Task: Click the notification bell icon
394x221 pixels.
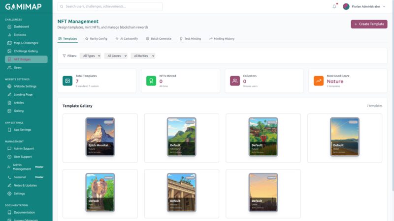Action: coord(334,6)
